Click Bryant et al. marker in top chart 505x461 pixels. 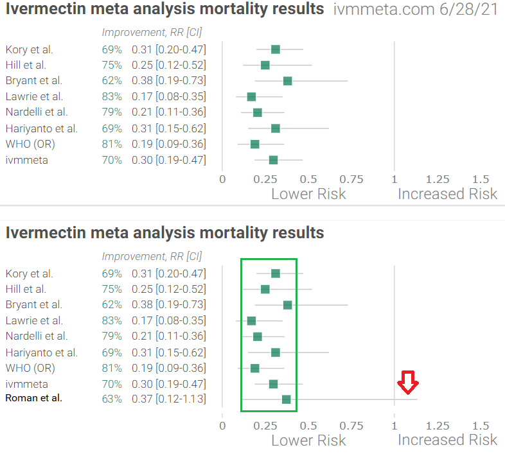[x=287, y=81]
